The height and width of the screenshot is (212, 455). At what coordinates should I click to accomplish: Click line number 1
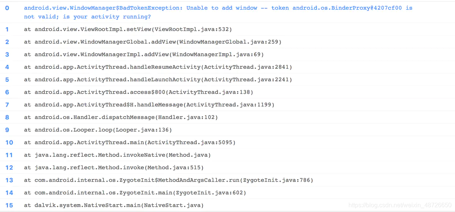pos(7,29)
